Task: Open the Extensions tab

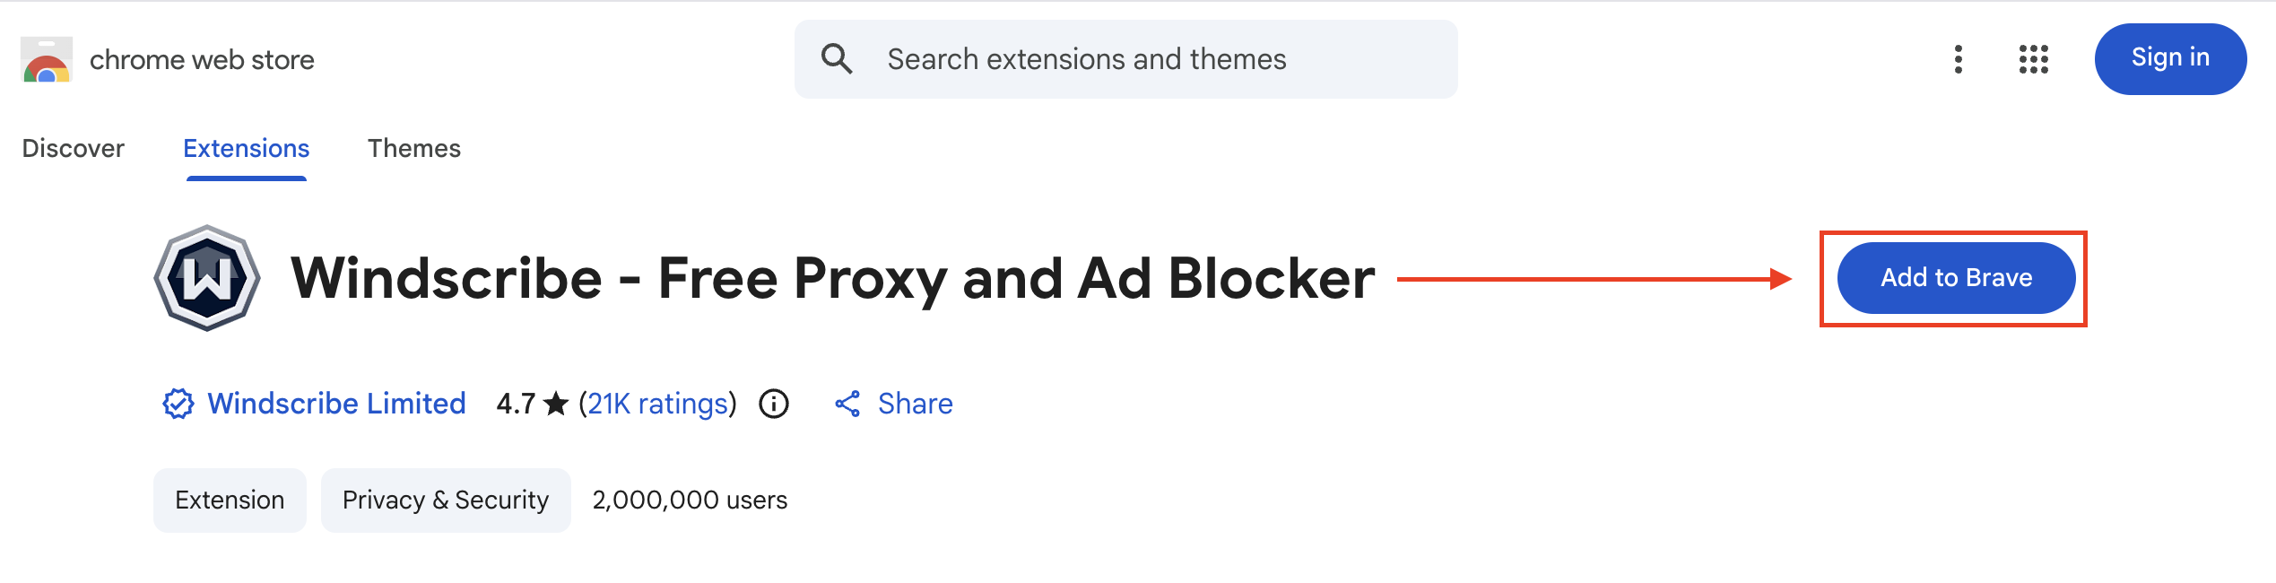Action: click(246, 147)
